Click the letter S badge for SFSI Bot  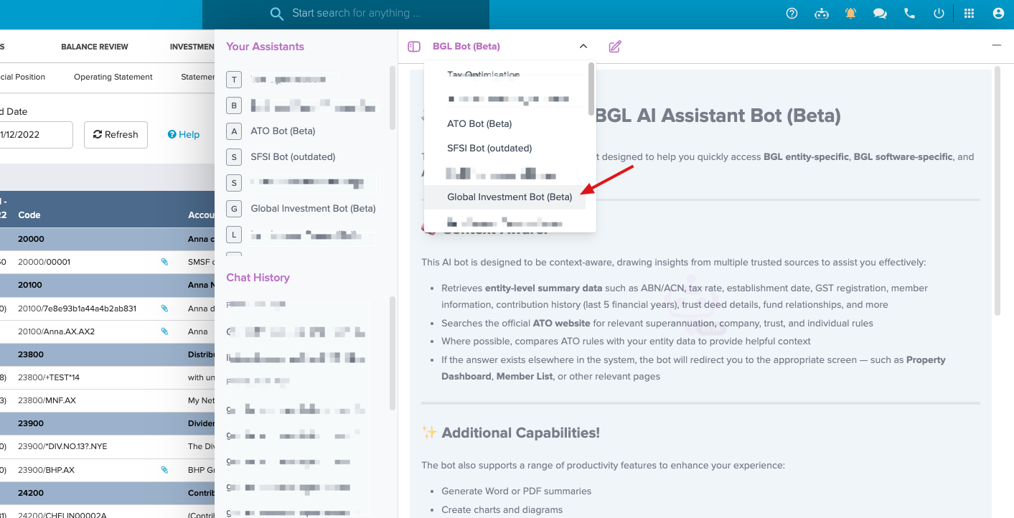pos(233,157)
